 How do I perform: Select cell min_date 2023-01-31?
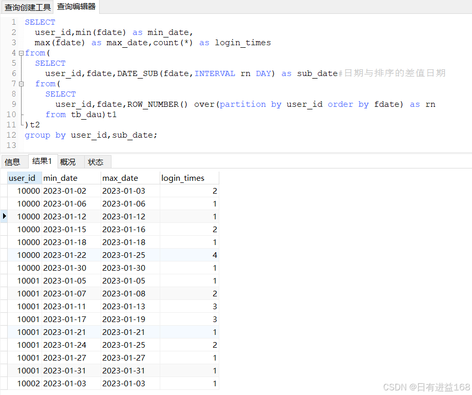pyautogui.click(x=71, y=371)
